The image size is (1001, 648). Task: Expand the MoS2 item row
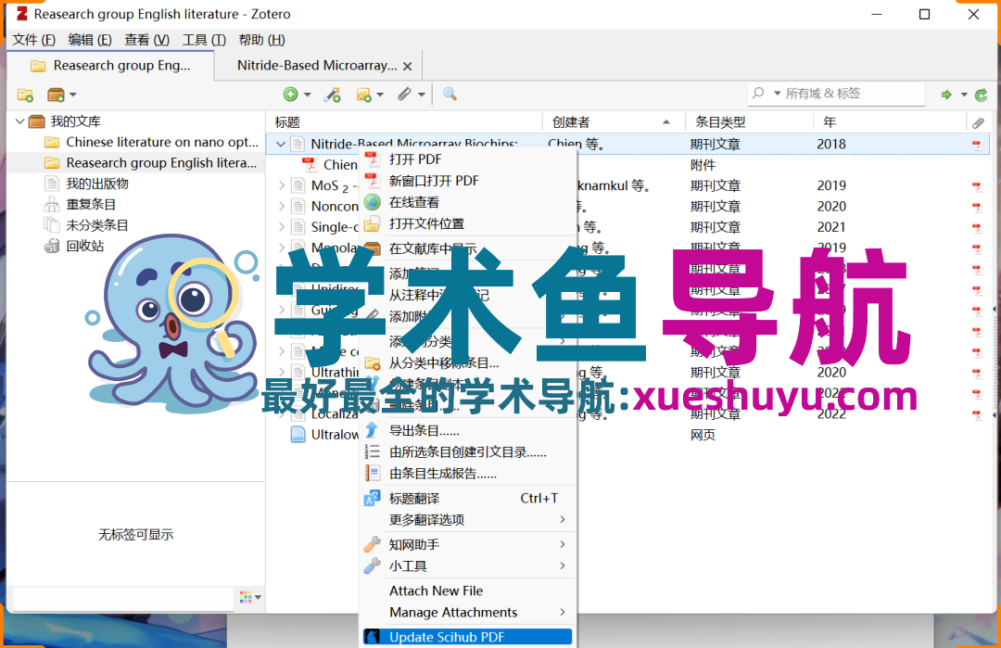(282, 185)
